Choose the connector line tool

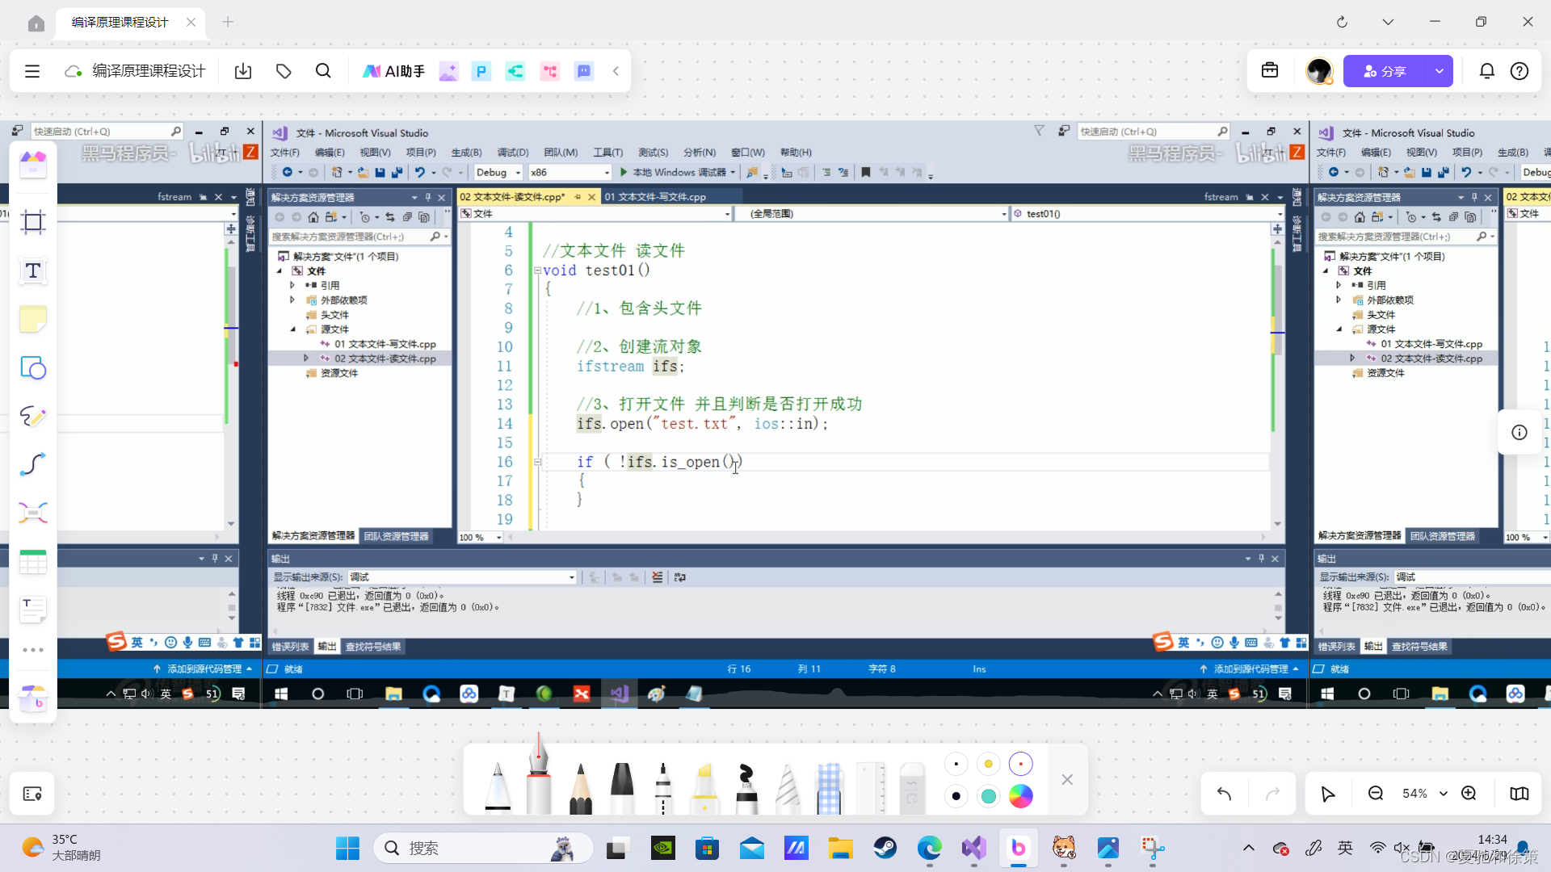(x=33, y=465)
